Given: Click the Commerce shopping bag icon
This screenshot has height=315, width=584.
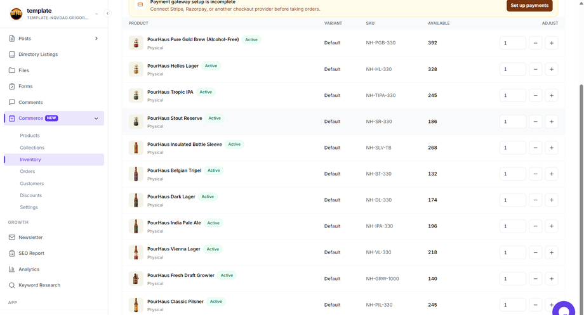Looking at the screenshot, I should point(12,119).
